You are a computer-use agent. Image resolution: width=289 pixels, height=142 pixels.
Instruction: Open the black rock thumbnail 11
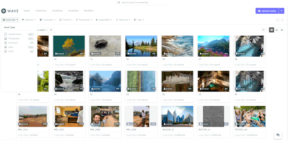[x=105, y=46]
